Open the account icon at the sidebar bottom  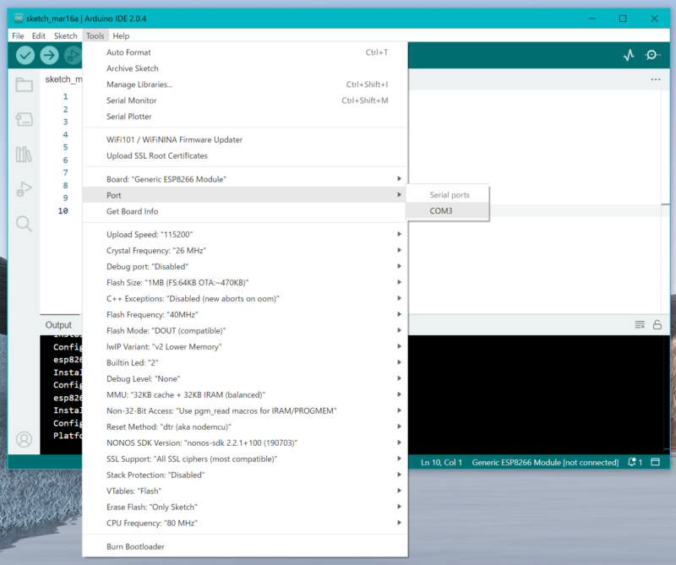[x=23, y=440]
